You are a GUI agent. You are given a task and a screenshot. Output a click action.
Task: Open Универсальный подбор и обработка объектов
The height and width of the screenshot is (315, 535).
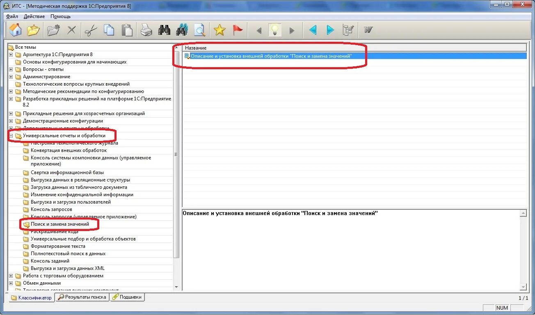(x=83, y=239)
